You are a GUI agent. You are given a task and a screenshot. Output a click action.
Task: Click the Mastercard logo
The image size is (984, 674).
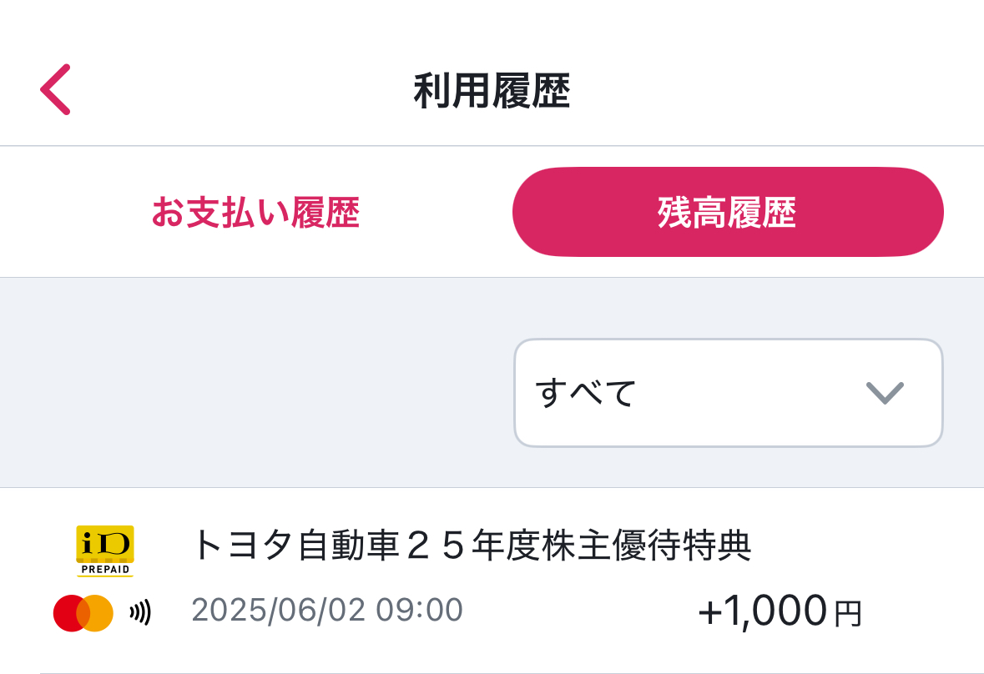pos(83,613)
